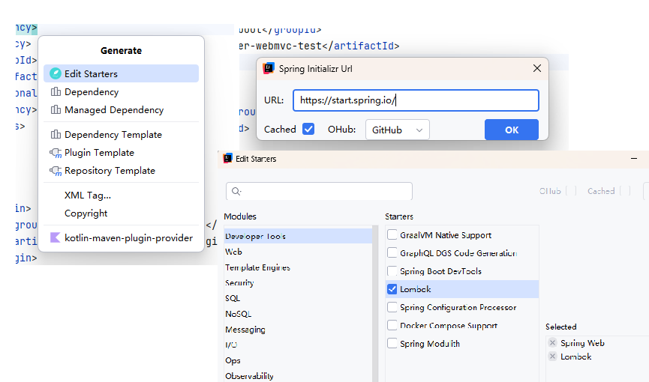Select Security module
649x382 pixels.
point(298,283)
